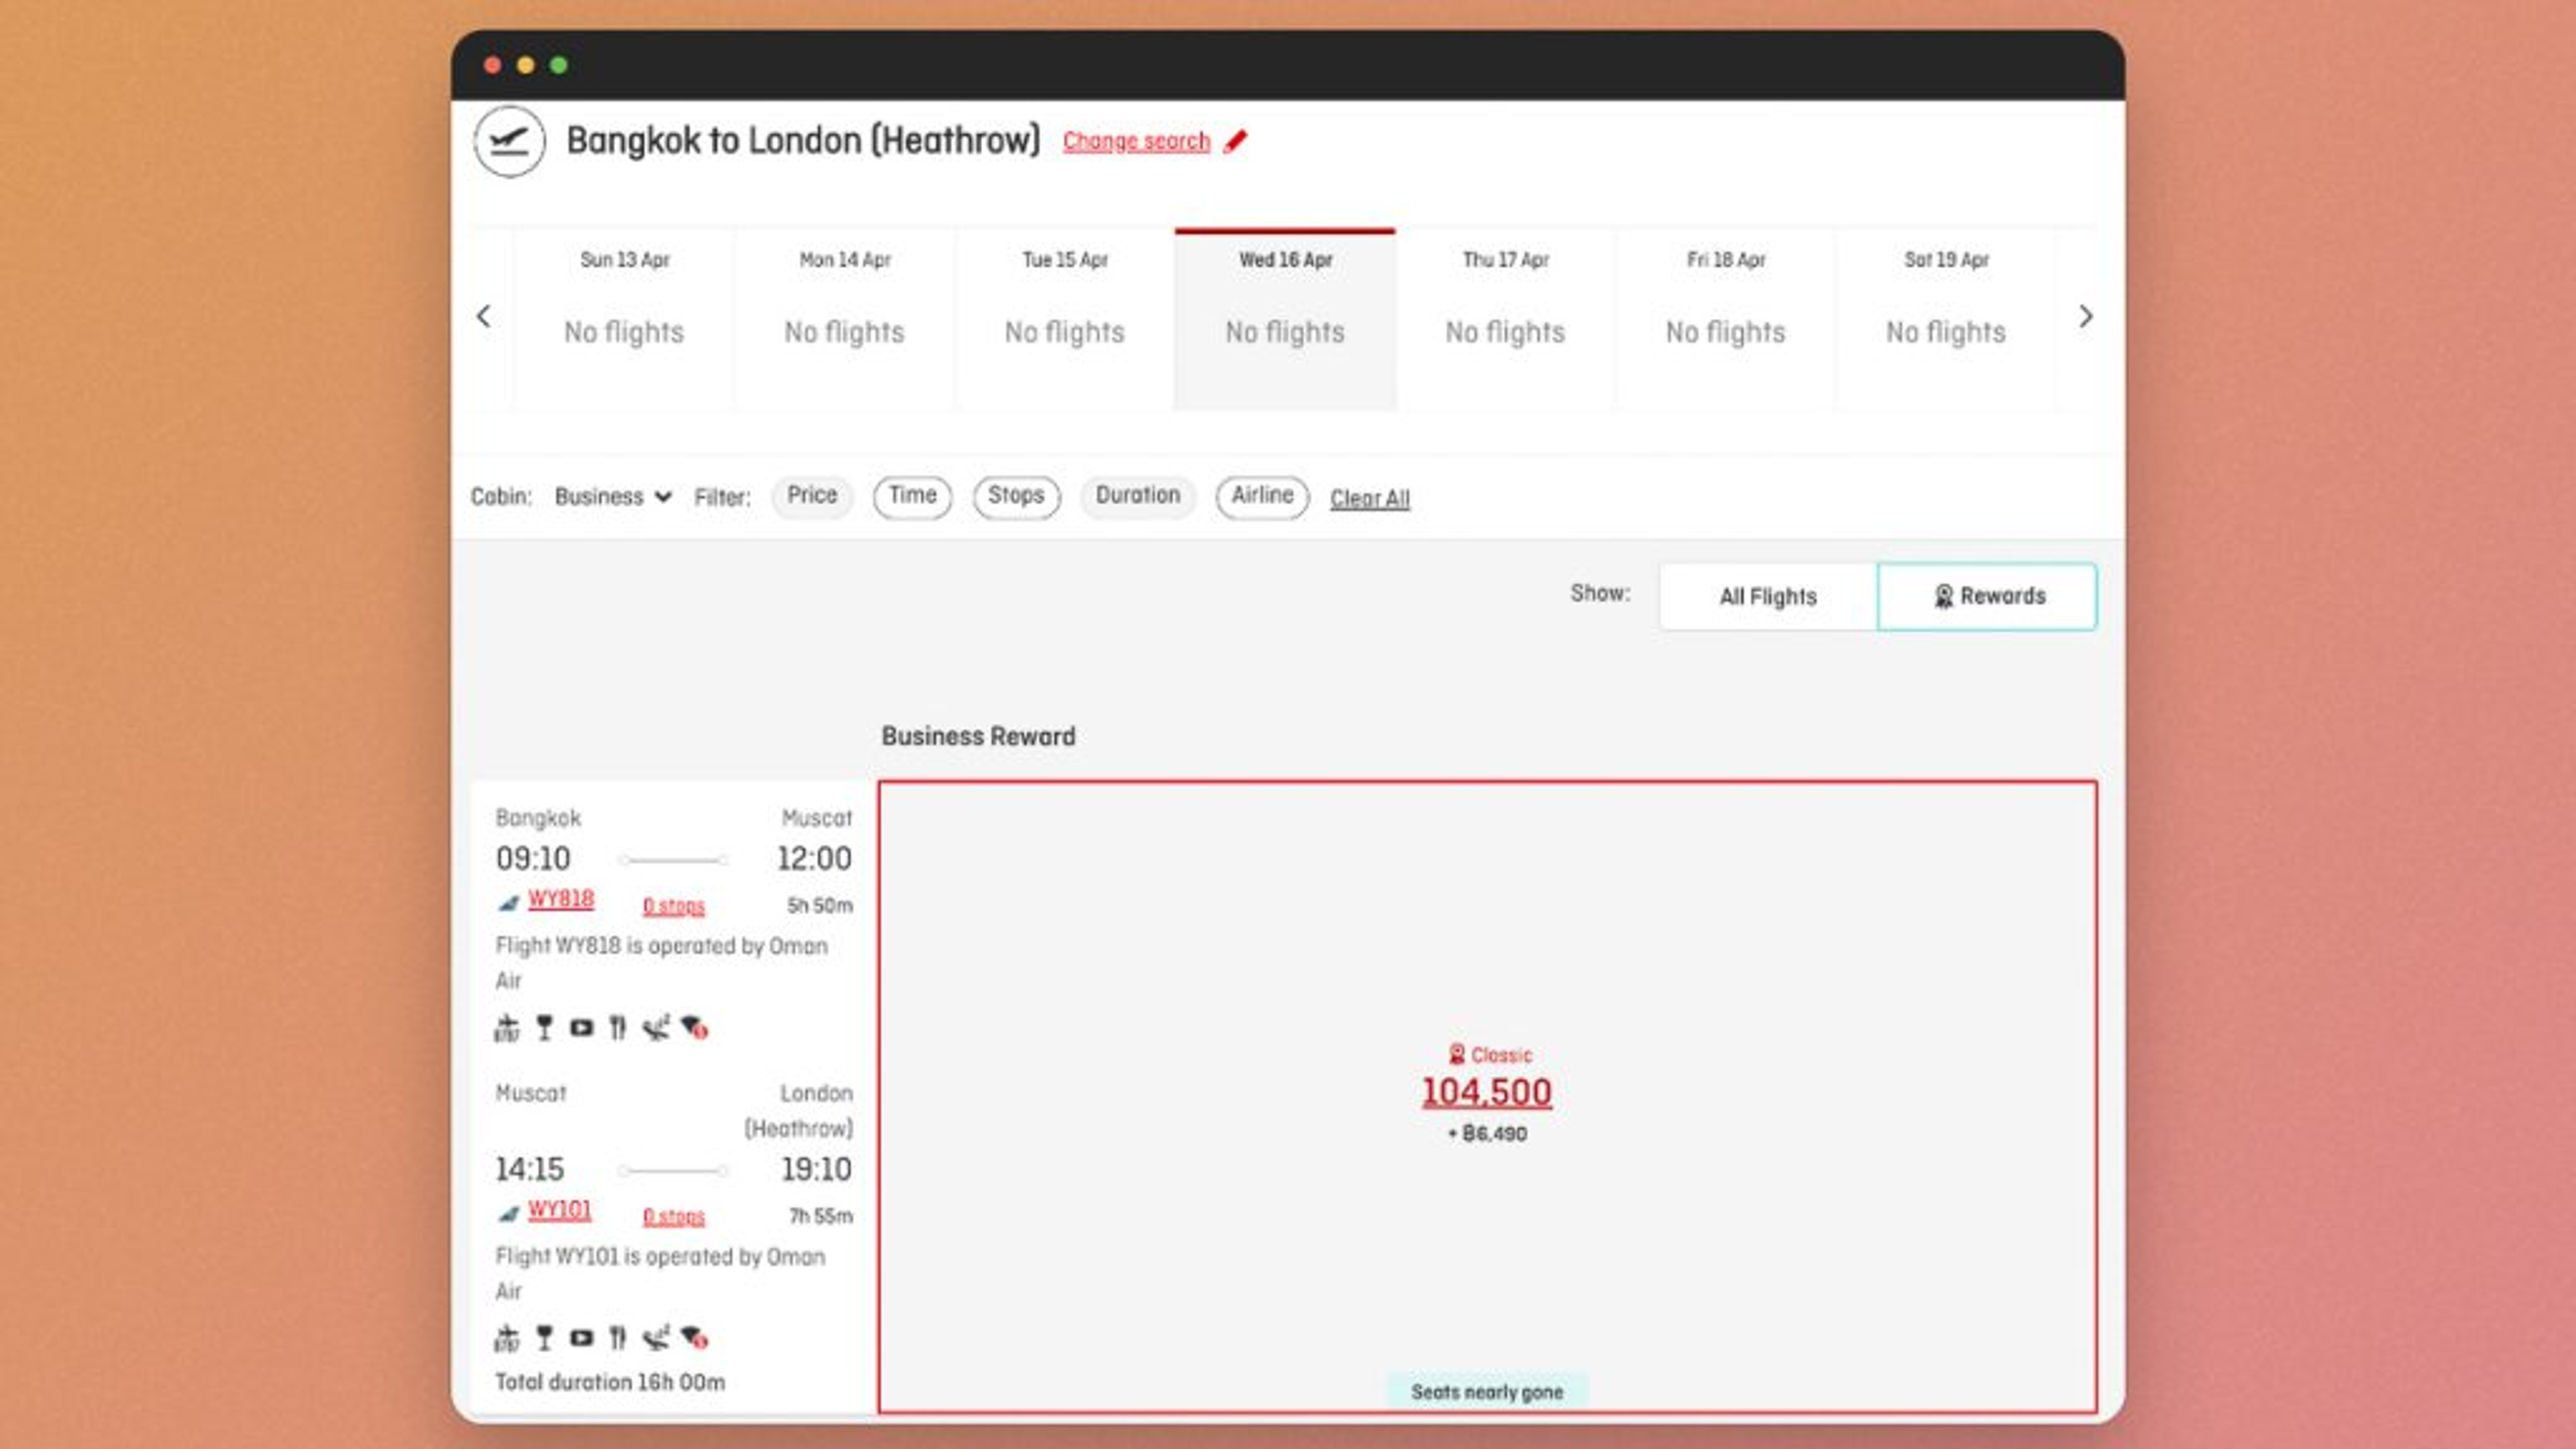The width and height of the screenshot is (2576, 1449).
Task: Show previous dates with left chevron
Action: tap(484, 317)
